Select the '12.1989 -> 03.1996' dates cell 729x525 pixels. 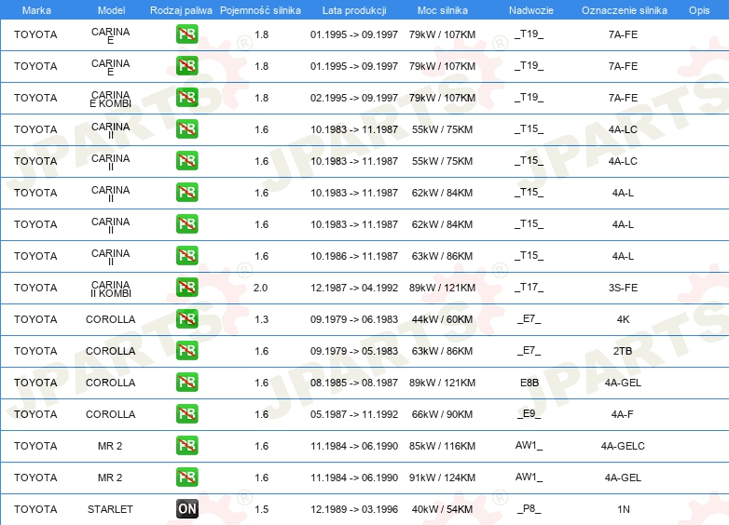(354, 509)
